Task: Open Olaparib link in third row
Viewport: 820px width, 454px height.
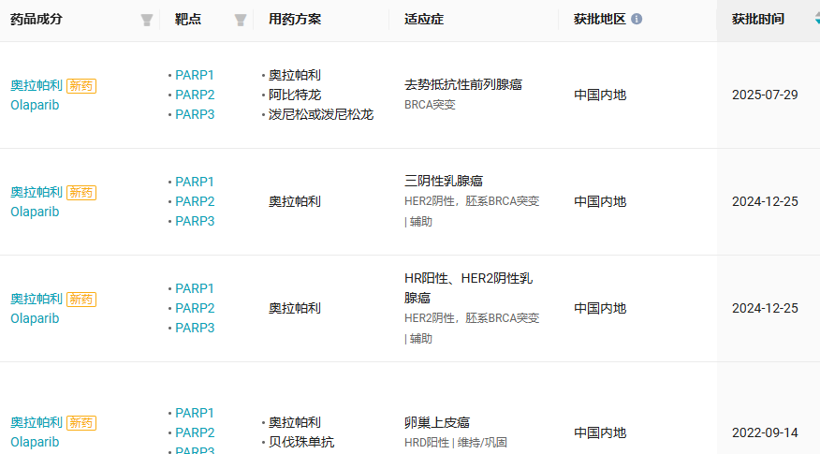Action: coord(35,318)
